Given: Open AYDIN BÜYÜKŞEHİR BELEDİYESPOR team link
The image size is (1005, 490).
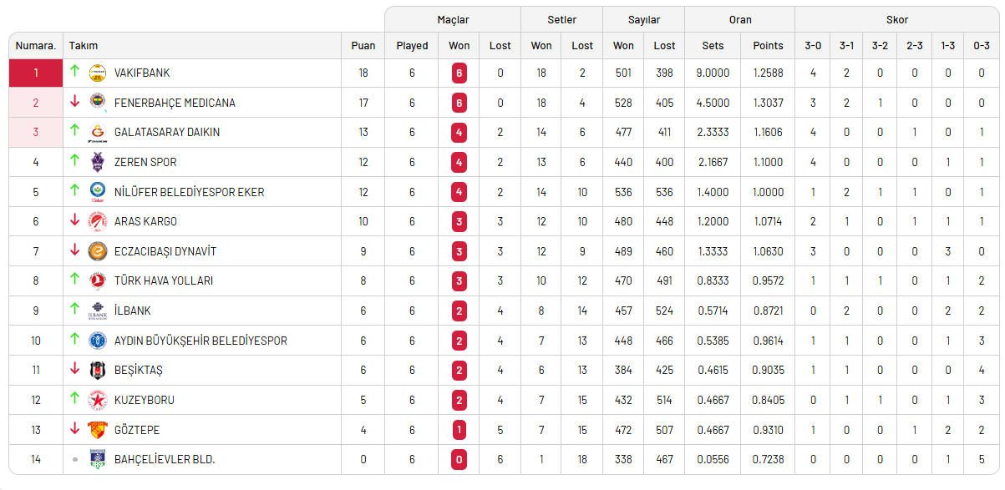Looking at the screenshot, I should [200, 341].
